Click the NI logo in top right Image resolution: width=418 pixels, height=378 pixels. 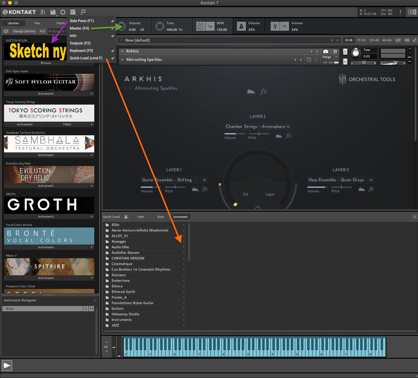(x=412, y=12)
